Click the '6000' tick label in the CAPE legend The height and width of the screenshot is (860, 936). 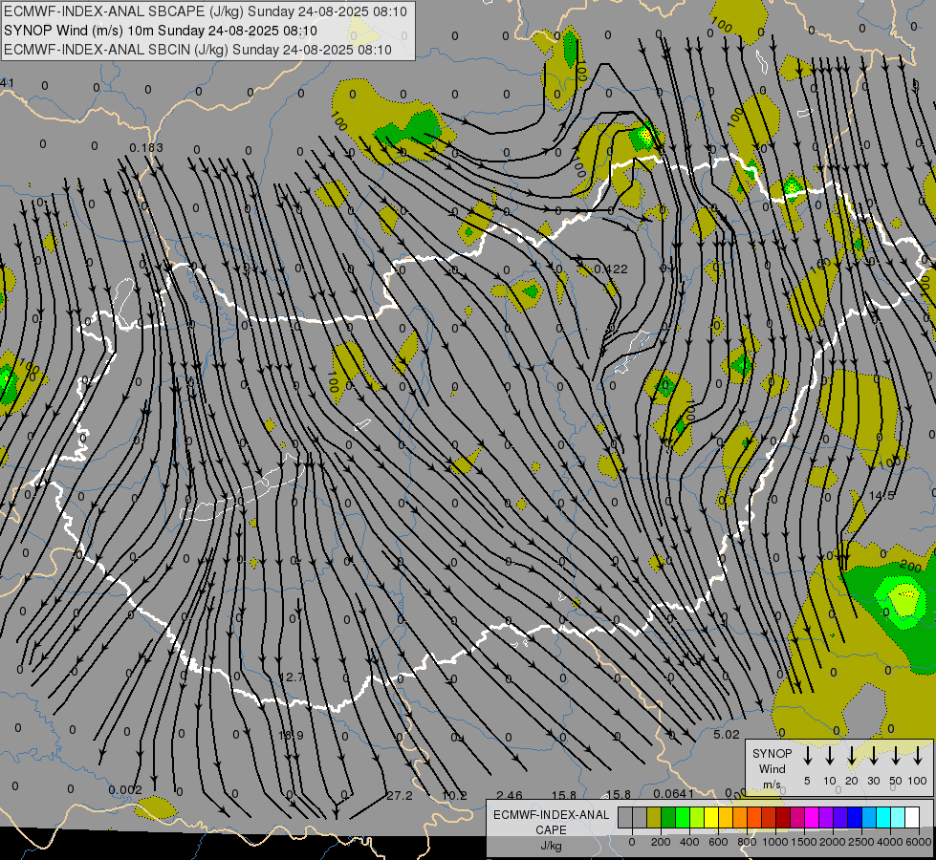pyautogui.click(x=919, y=842)
